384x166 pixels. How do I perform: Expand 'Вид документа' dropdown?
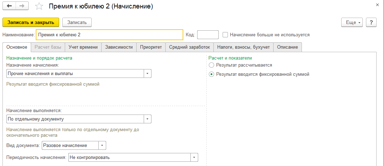pos(102,145)
